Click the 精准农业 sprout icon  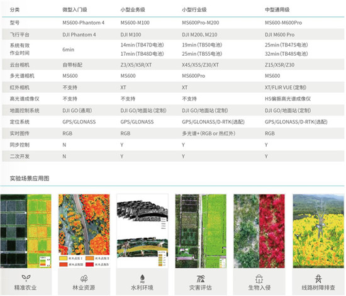point(26,278)
